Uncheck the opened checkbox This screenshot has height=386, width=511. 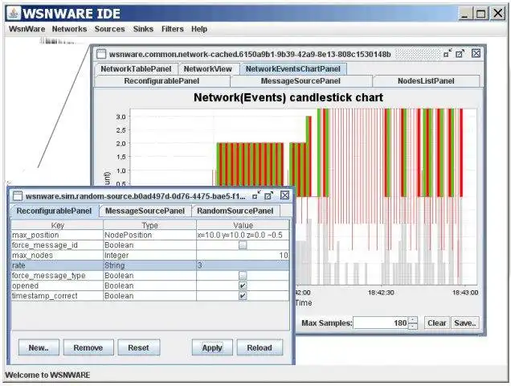pyautogui.click(x=243, y=285)
